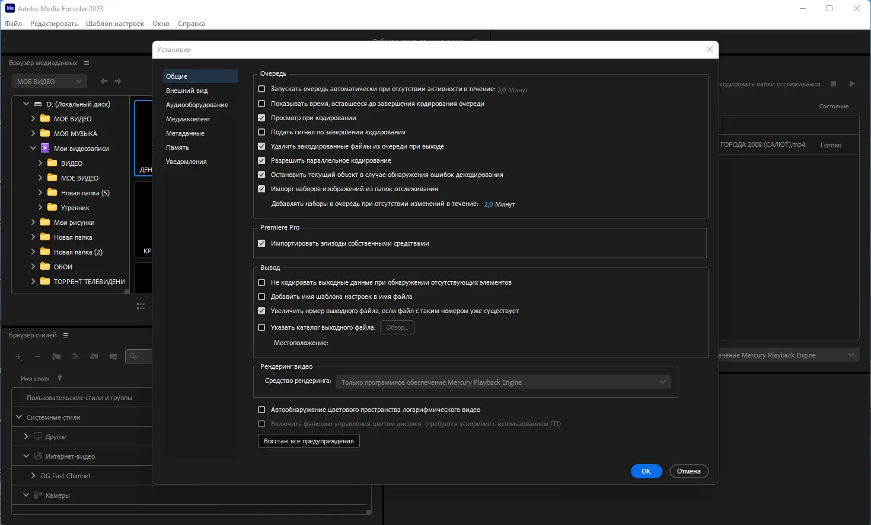Click the minus icon to delete preset

coord(37,356)
